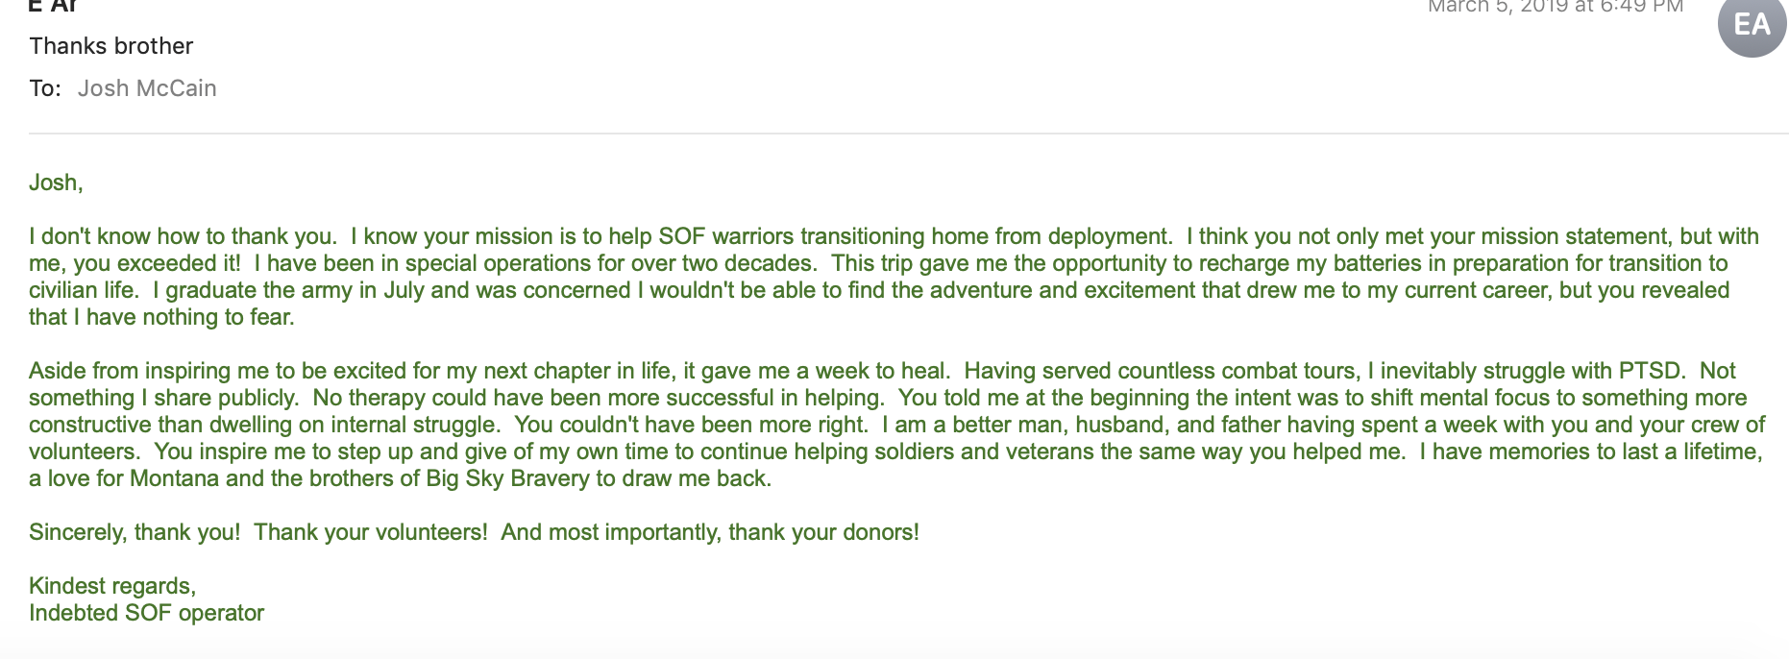This screenshot has height=659, width=1789.
Task: Click the Big Sky Bravery text
Action: pyautogui.click(x=507, y=478)
